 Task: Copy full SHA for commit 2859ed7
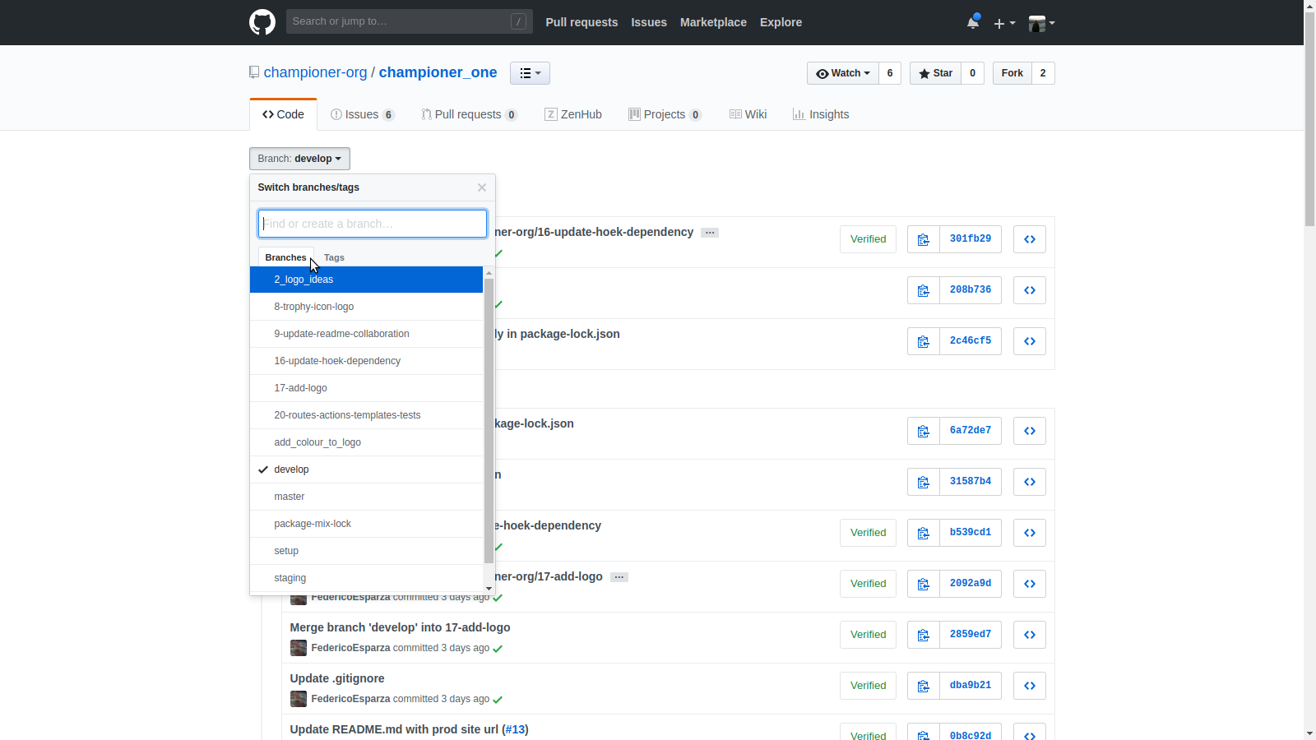(x=924, y=635)
